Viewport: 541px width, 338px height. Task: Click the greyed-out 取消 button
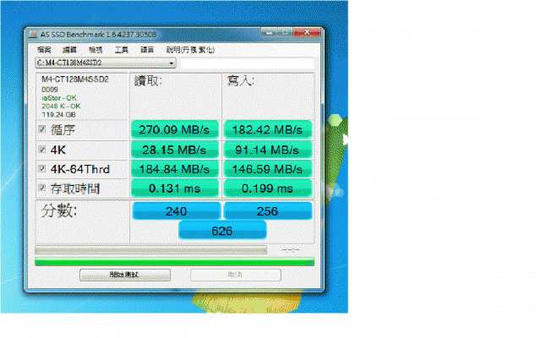pyautogui.click(x=236, y=275)
